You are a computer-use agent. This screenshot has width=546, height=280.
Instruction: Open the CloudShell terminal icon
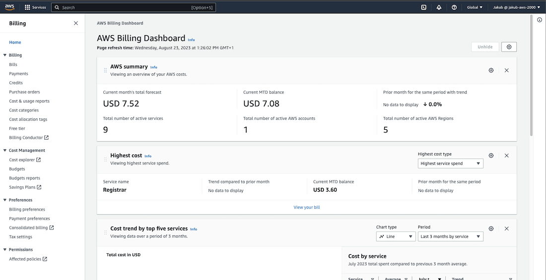tap(424, 7)
